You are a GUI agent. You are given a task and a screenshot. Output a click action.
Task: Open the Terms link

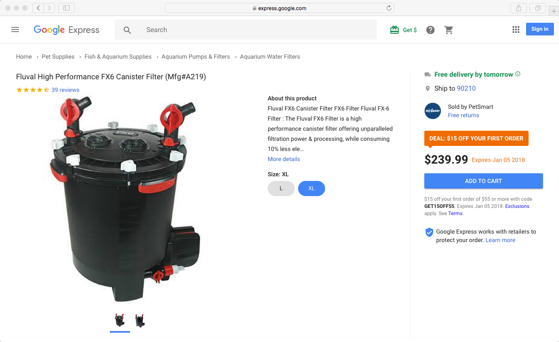455,213
